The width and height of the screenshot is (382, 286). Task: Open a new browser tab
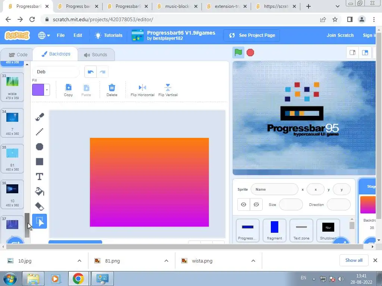click(309, 6)
